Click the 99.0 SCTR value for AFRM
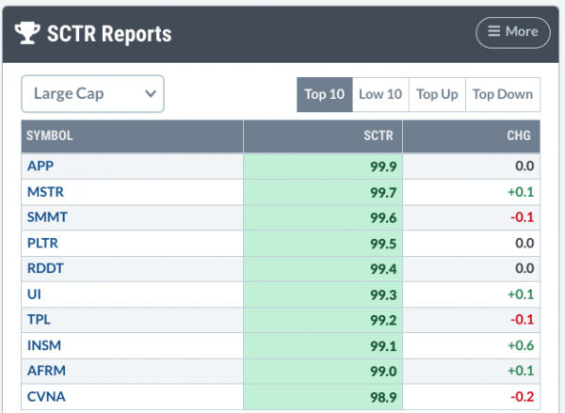This screenshot has height=413, width=565. [383, 372]
